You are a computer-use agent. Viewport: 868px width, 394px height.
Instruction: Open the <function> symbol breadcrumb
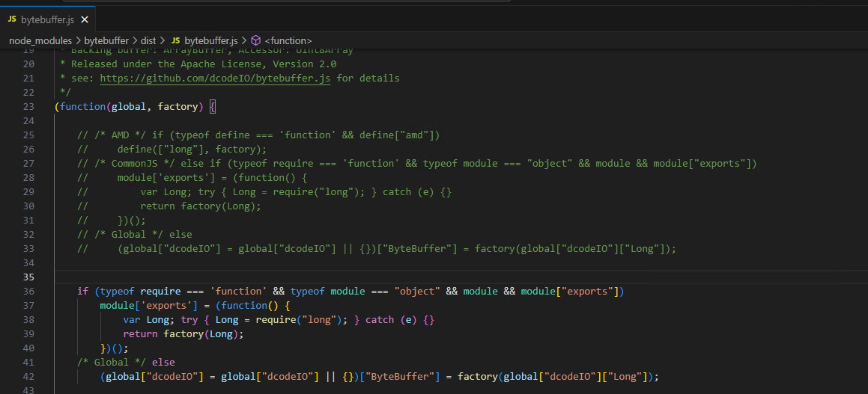288,40
